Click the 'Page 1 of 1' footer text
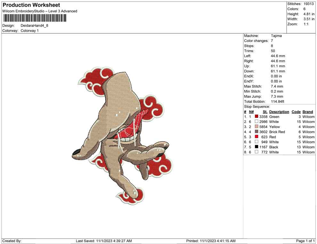 coord(305,241)
